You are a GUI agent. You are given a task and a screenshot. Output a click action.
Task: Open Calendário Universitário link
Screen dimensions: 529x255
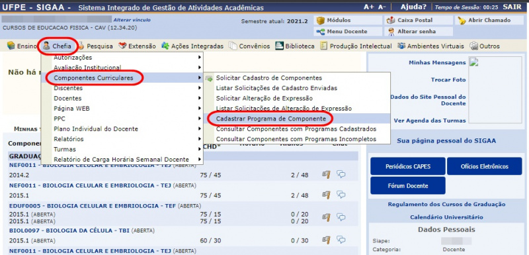446,217
